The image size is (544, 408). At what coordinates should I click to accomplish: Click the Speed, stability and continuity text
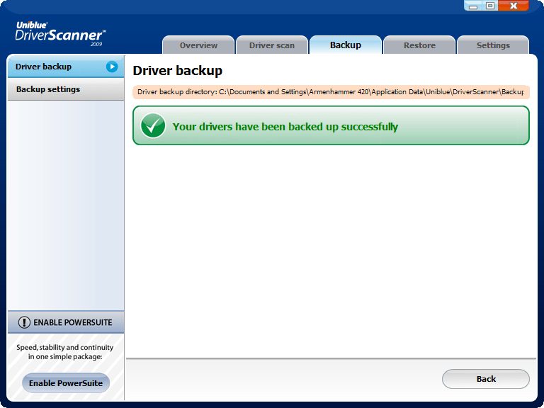(x=65, y=352)
